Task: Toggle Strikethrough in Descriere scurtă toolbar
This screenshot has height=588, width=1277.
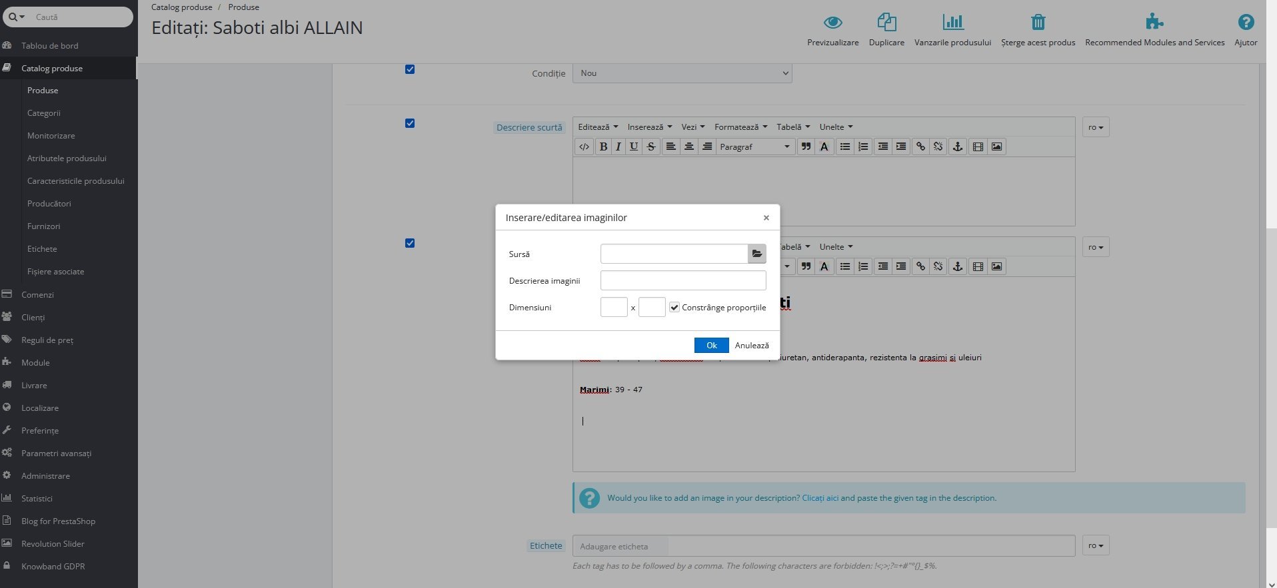Action: point(650,147)
